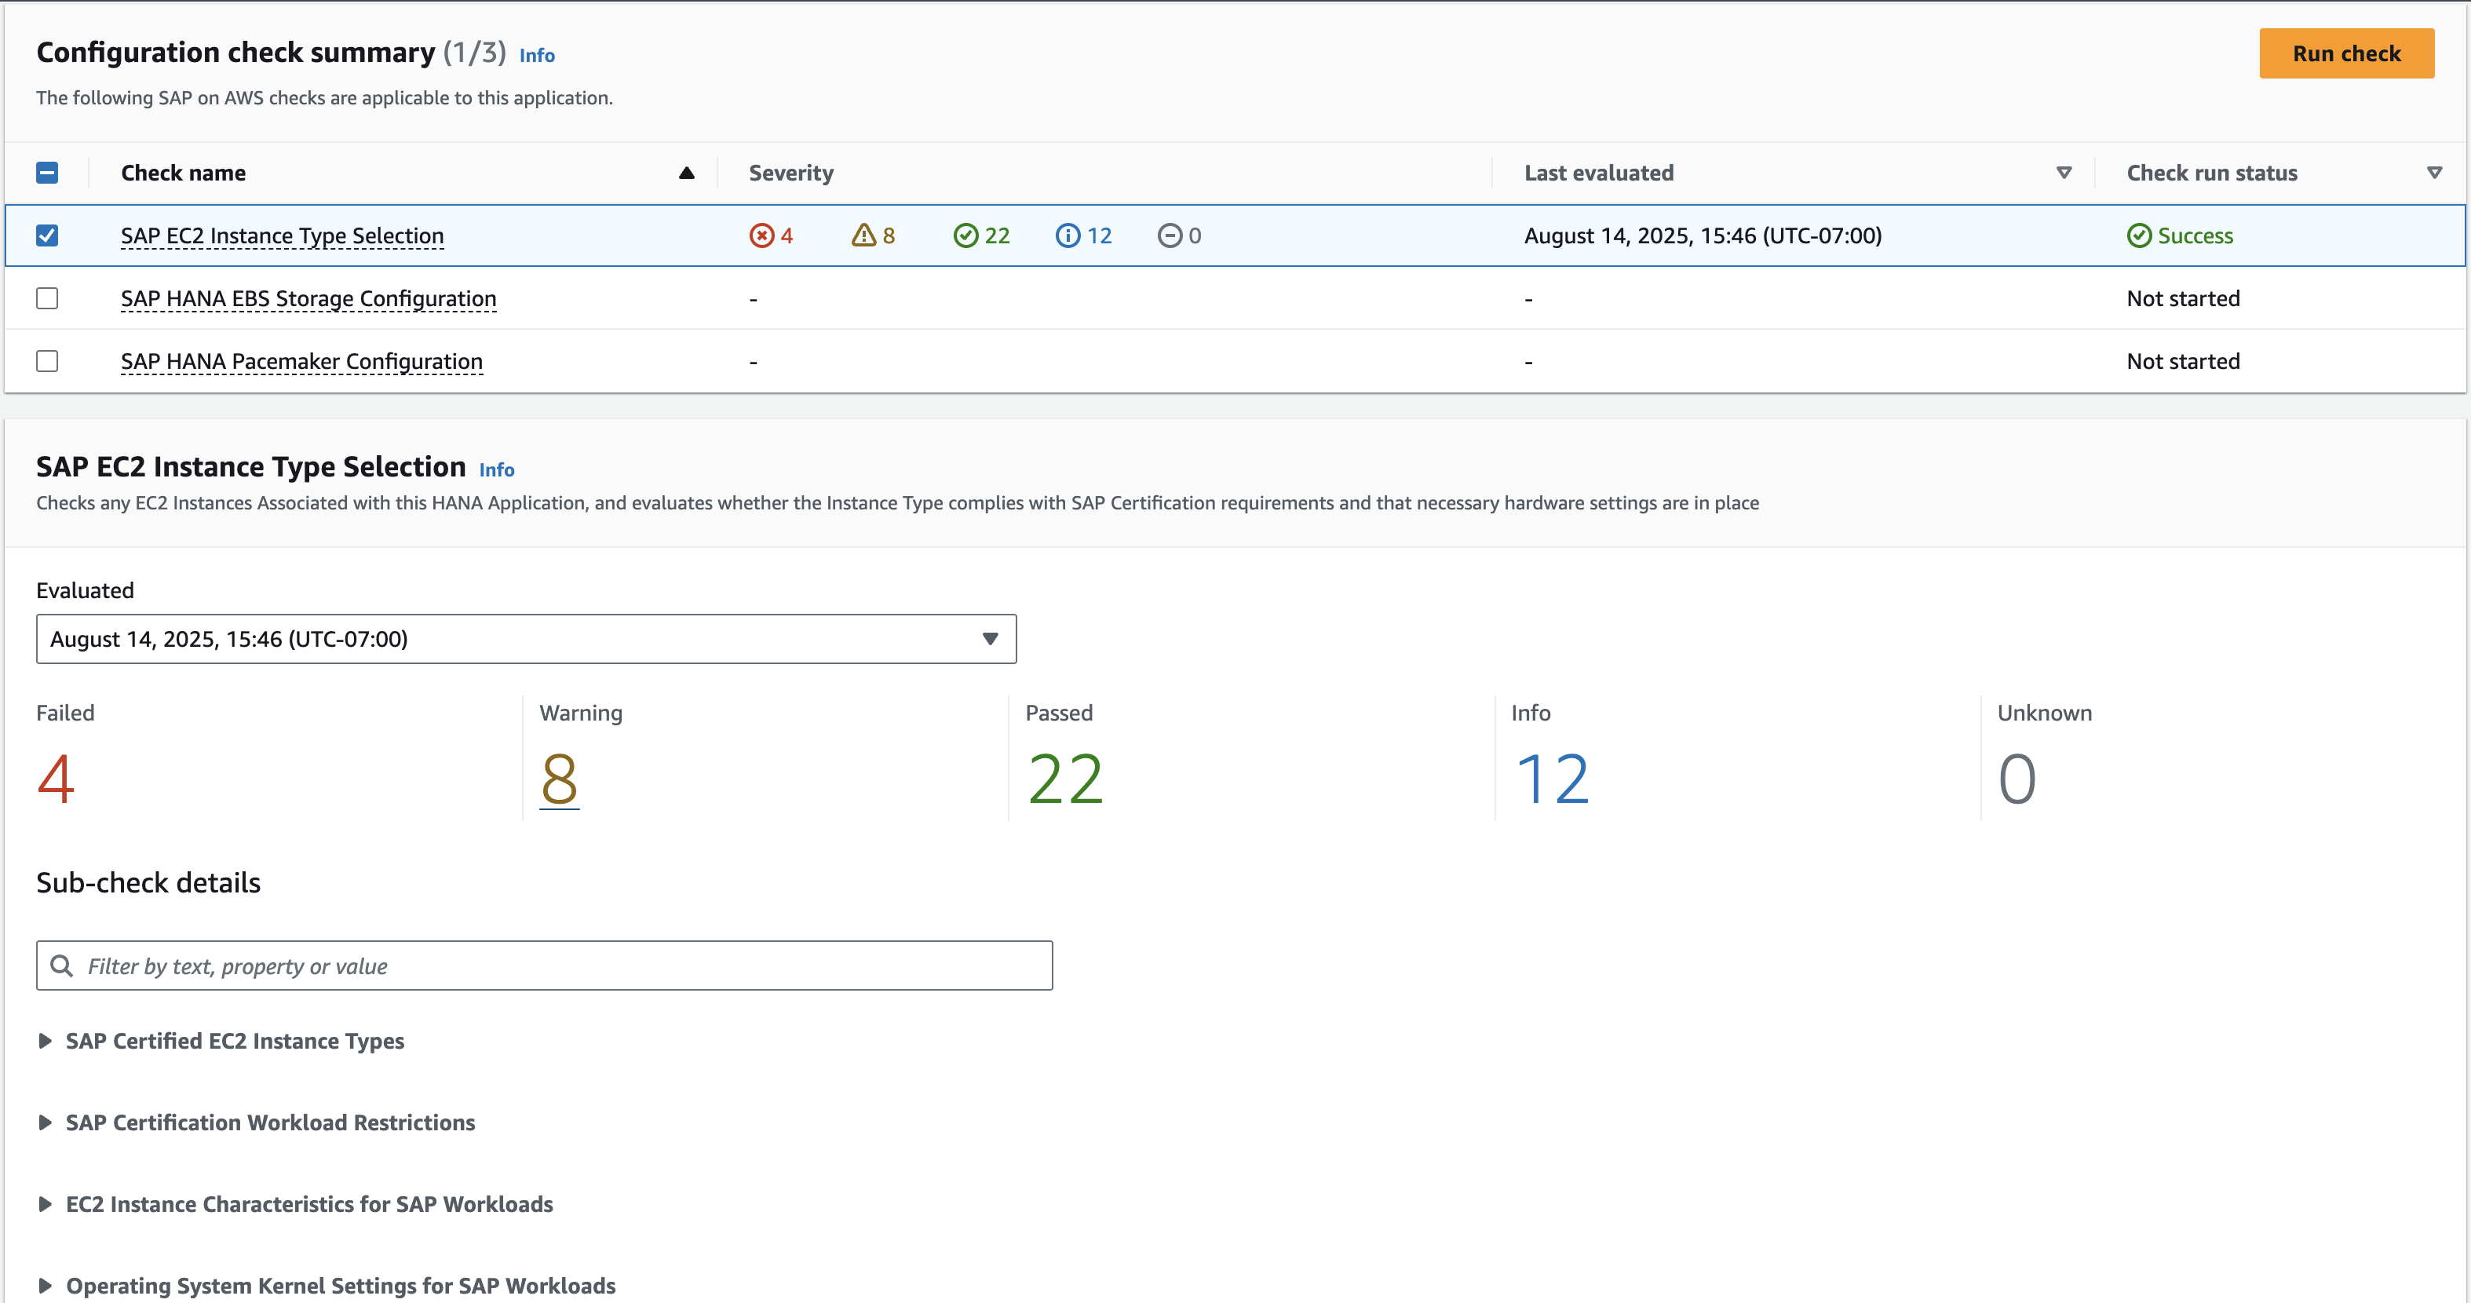Click the ascending sort arrow on Check name
The height and width of the screenshot is (1303, 2471).
(686, 173)
